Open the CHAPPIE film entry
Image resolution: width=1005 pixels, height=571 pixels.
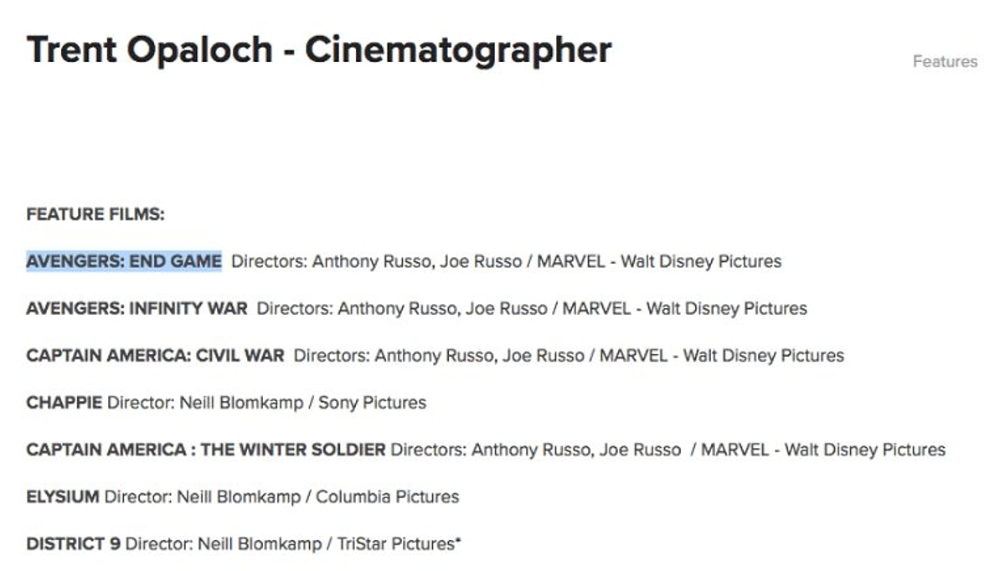click(65, 403)
